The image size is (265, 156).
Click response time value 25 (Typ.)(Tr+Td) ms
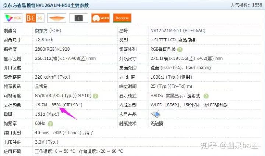click(172, 86)
